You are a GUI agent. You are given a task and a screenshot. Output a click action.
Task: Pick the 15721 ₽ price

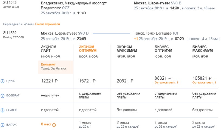point(87,81)
